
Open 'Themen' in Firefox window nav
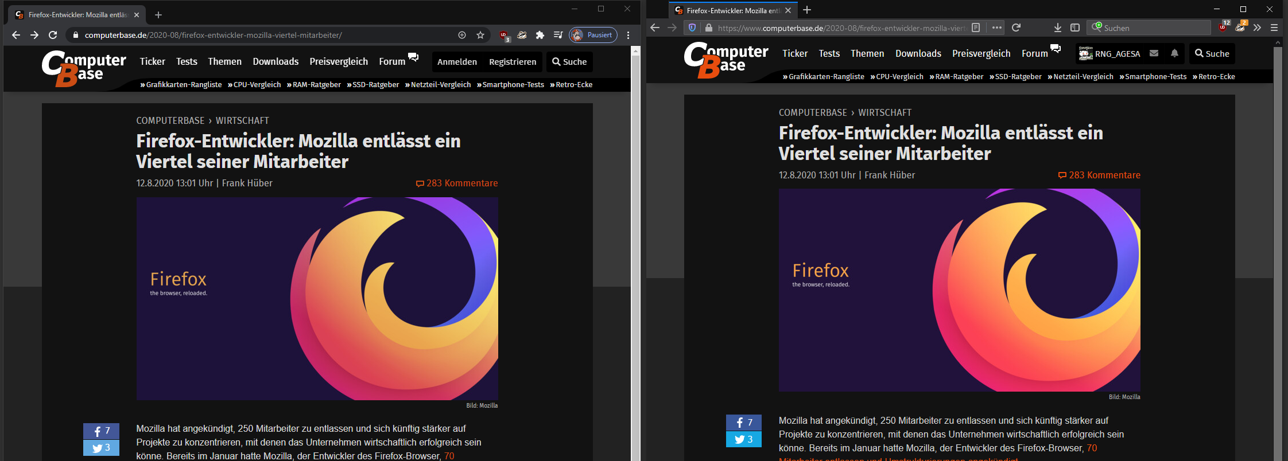point(867,53)
